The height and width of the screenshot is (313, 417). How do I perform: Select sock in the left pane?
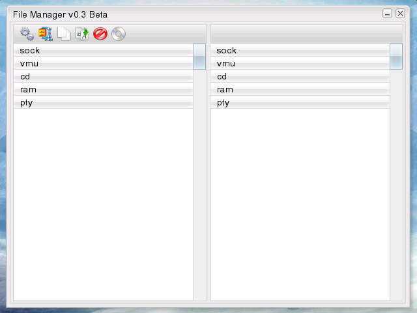pos(103,50)
